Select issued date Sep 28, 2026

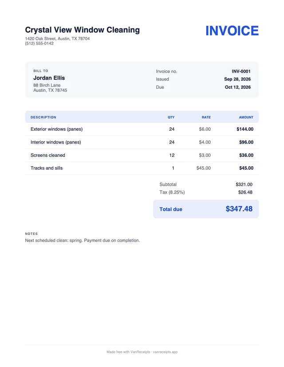click(x=237, y=79)
